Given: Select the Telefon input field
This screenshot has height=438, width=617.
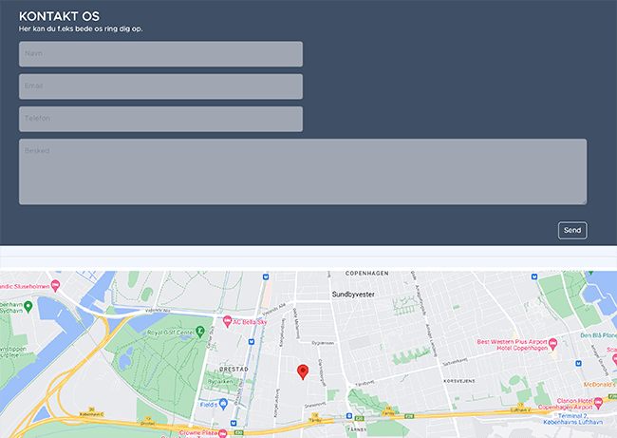Looking at the screenshot, I should (x=160, y=119).
